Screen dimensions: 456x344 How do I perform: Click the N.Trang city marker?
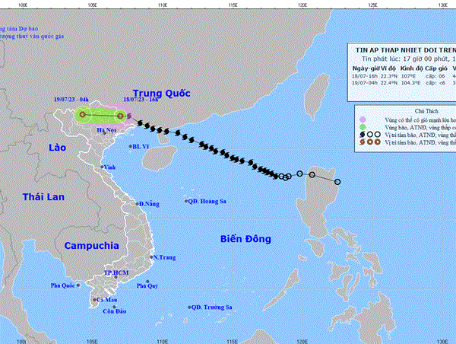point(153,257)
